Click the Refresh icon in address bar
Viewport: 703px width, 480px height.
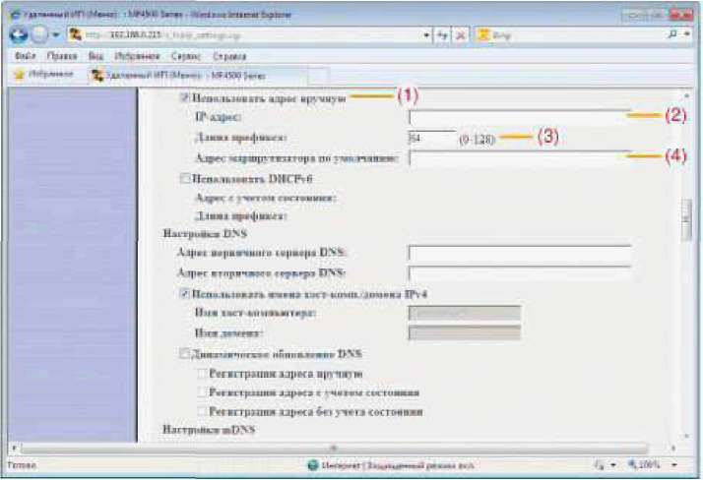(x=443, y=35)
